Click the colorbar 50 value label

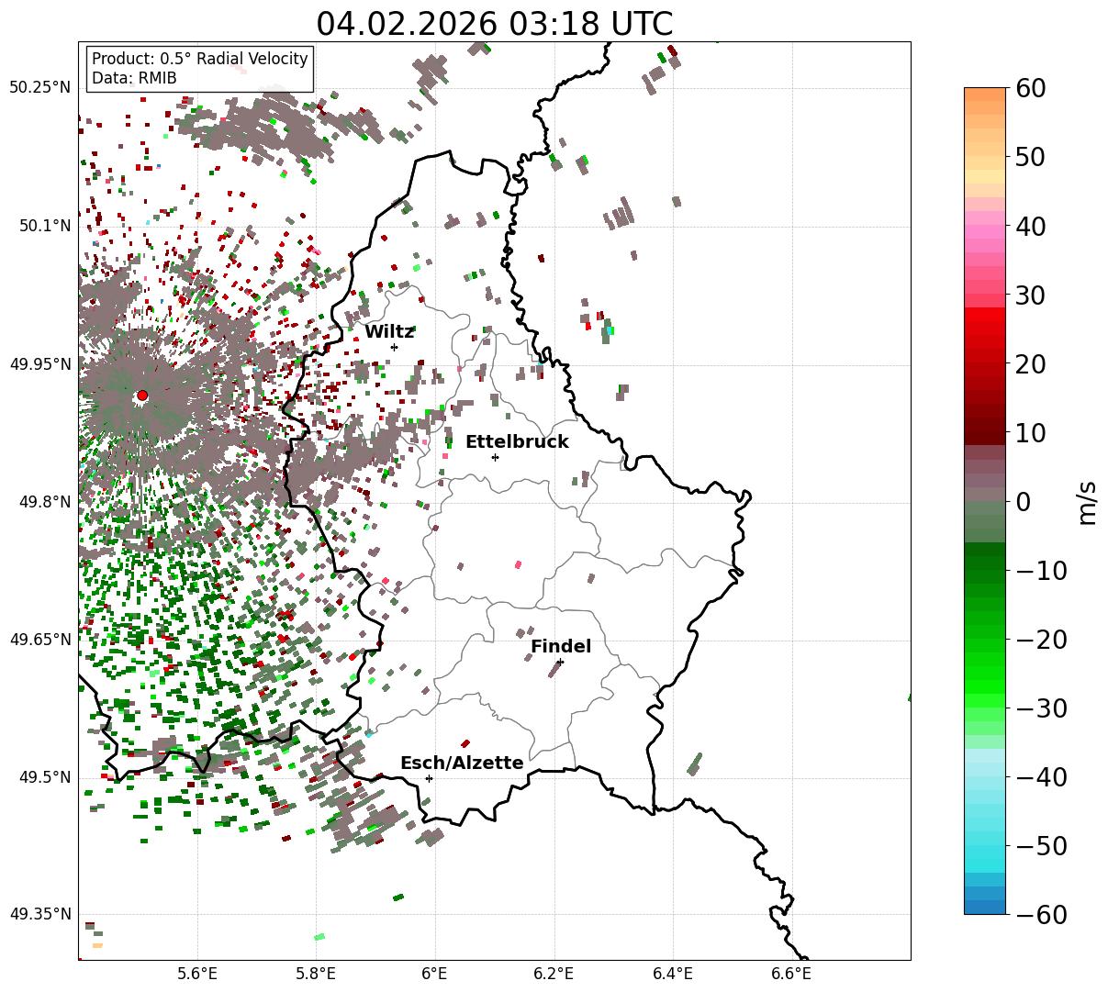pyautogui.click(x=1030, y=157)
